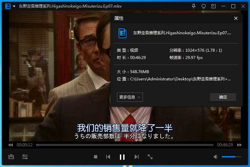250x167 pixels.
Task: Expand the dropdown arrow beside player logo
Action: pyautogui.click(x=14, y=6)
